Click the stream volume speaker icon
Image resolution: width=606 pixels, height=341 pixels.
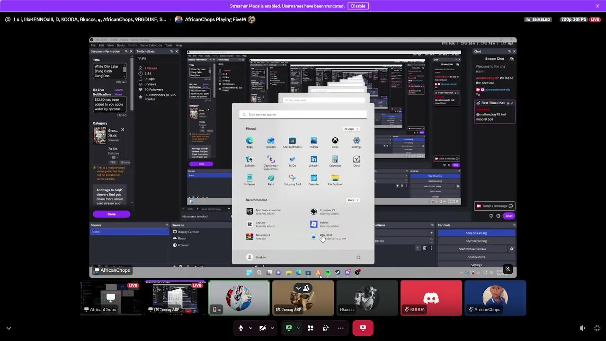(582, 328)
